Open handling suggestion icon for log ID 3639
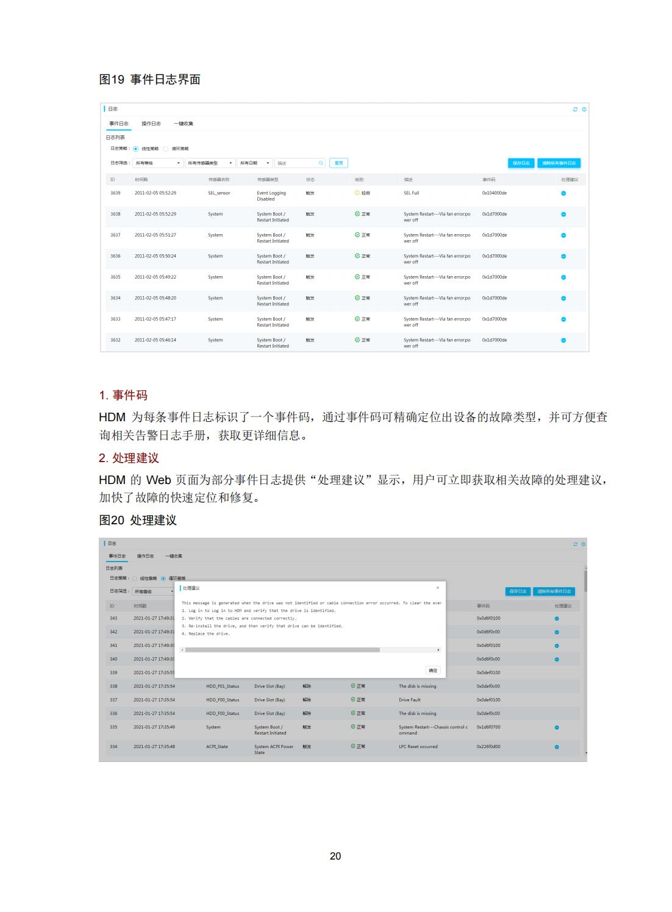This screenshot has width=672, height=912. point(563,193)
